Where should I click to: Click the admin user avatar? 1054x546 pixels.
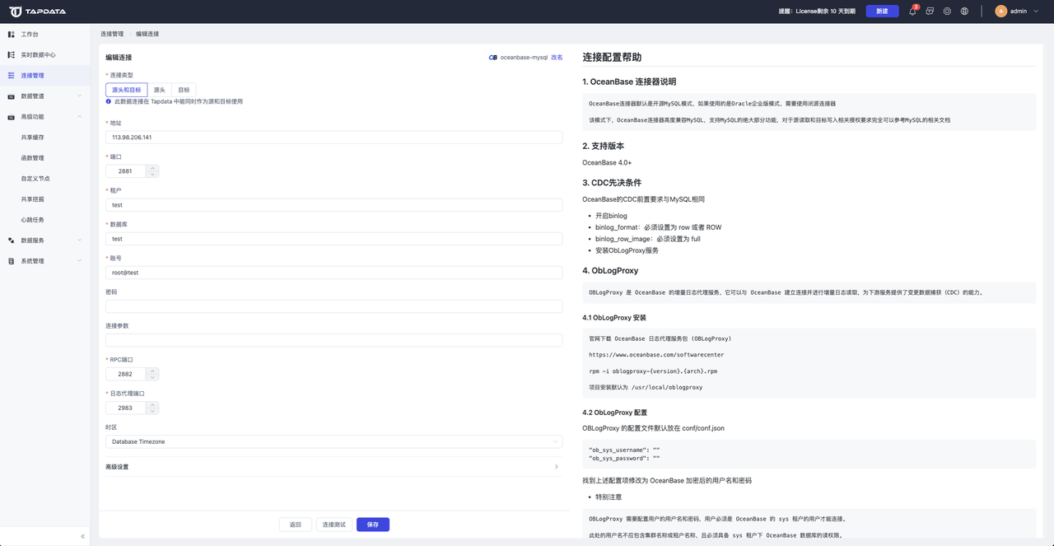[1000, 12]
